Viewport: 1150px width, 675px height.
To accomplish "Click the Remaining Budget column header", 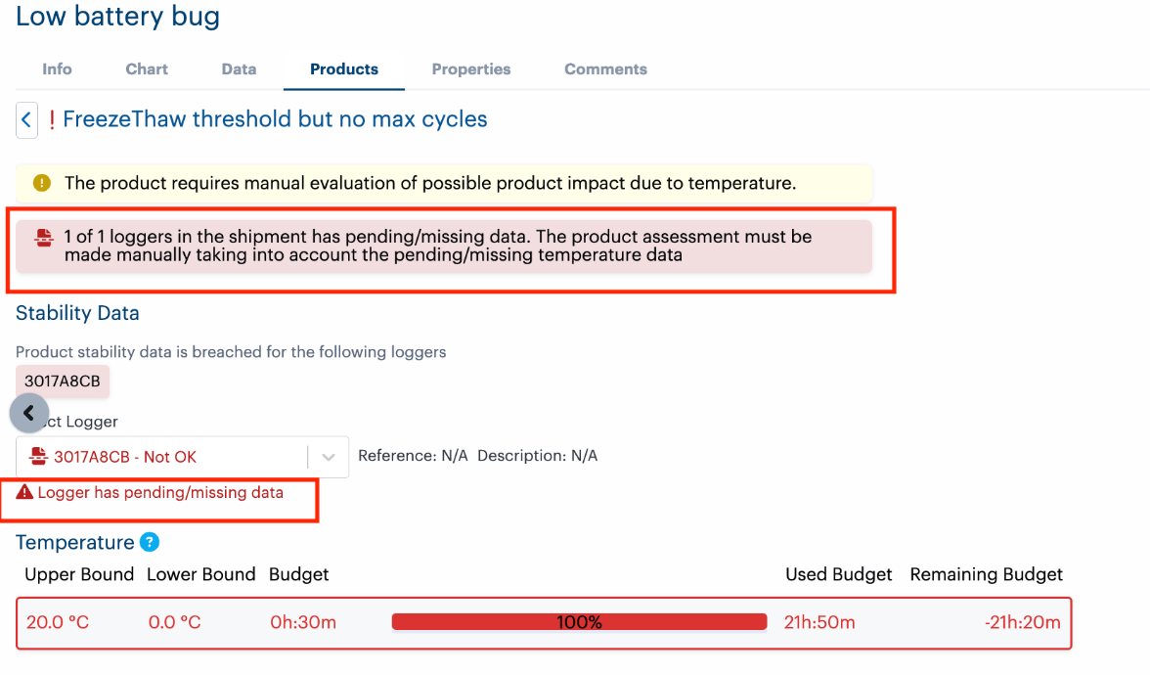I will (987, 574).
